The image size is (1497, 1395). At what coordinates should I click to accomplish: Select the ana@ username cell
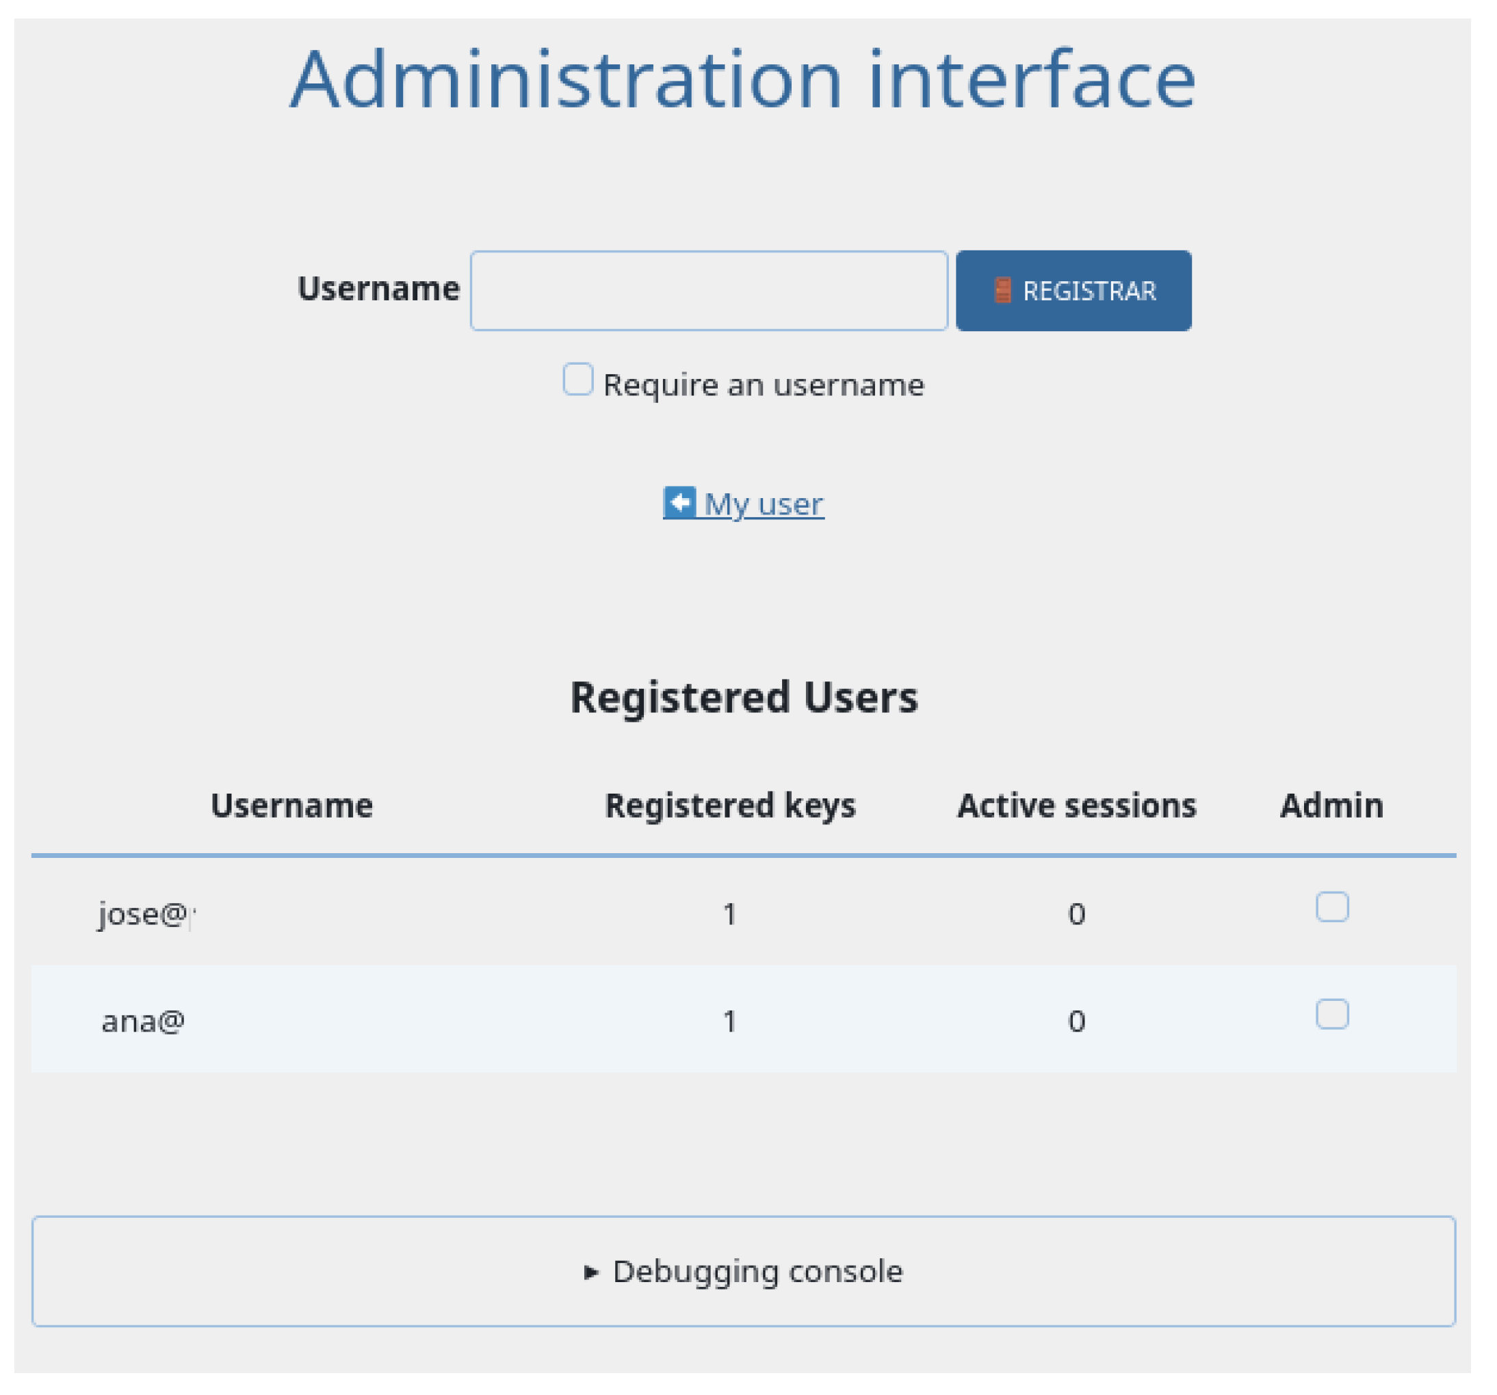coord(143,1021)
